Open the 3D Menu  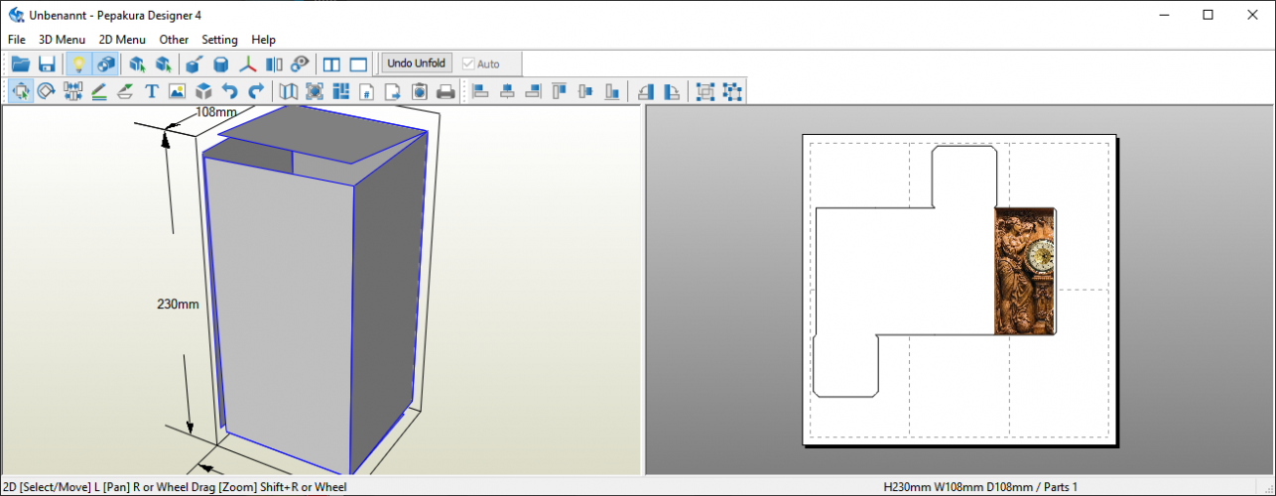tap(63, 40)
